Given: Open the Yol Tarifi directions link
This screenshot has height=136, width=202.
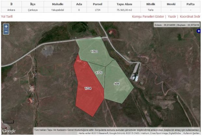Looking at the screenshot, I should (x=8, y=16).
